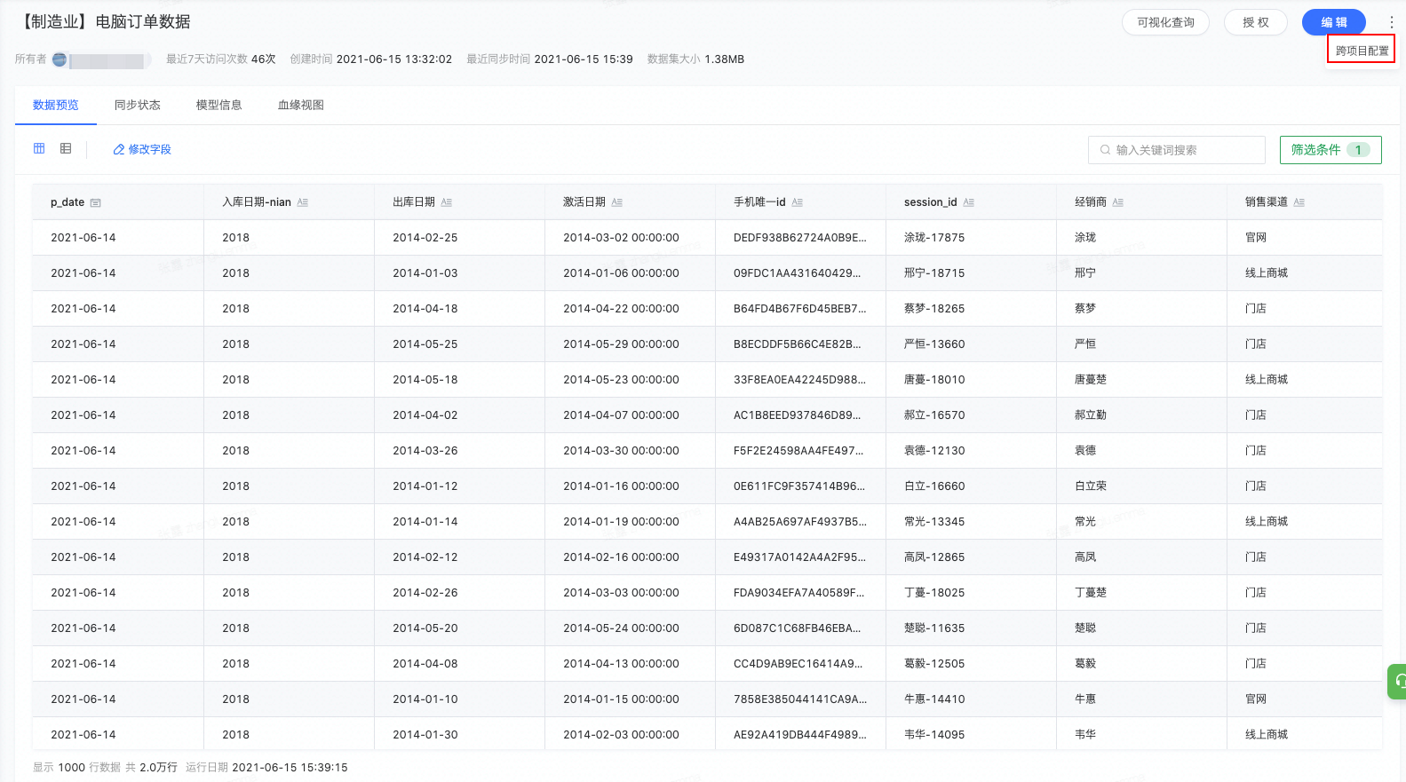Focus the 输入关键词搜索 search field
This screenshot has width=1406, height=782.
point(1177,150)
